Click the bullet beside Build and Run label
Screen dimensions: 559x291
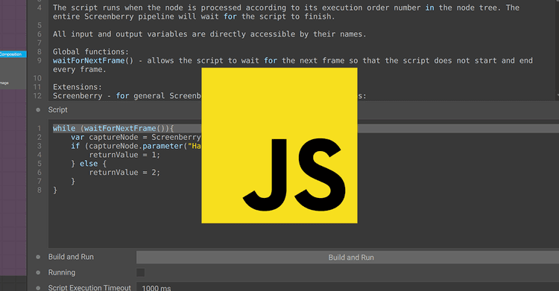tap(38, 257)
